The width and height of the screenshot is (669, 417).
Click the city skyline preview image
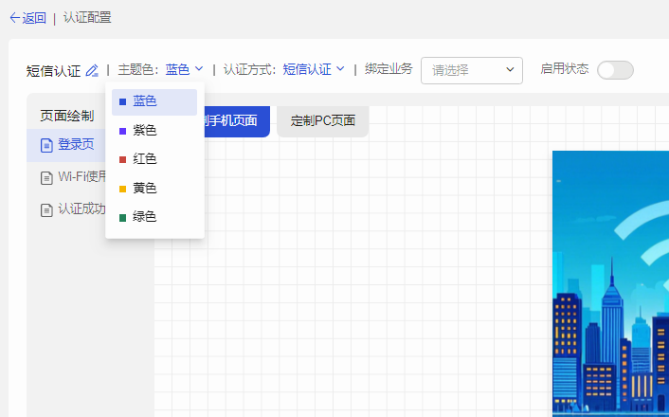click(610, 284)
